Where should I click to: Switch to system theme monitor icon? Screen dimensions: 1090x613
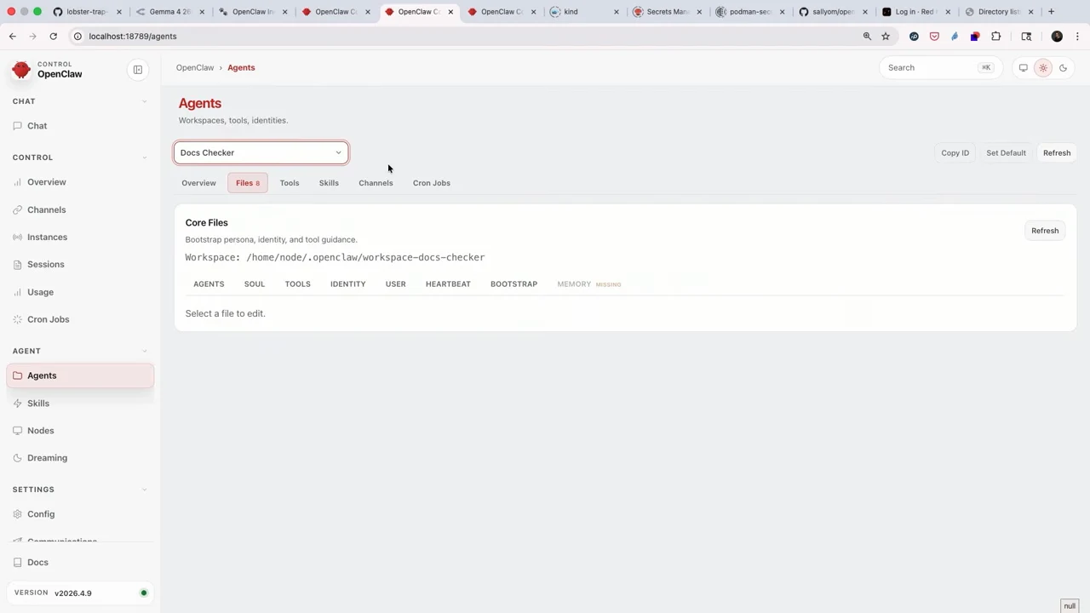[x=1024, y=68]
